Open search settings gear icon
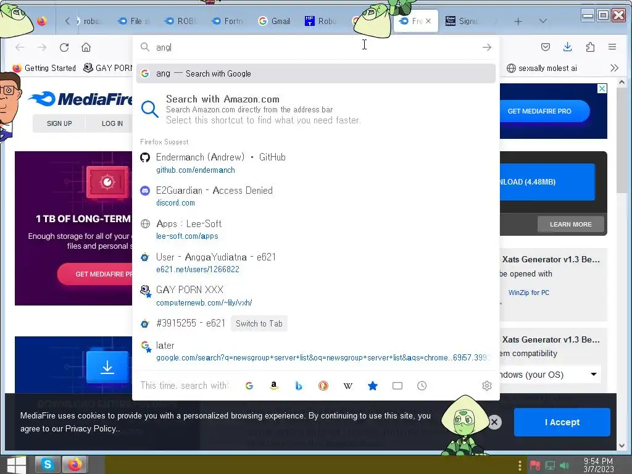Screen dimensions: 632x474 [x=487, y=386]
